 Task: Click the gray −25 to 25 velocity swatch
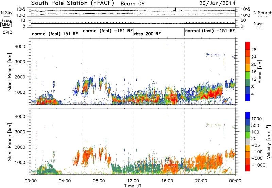click(248, 142)
